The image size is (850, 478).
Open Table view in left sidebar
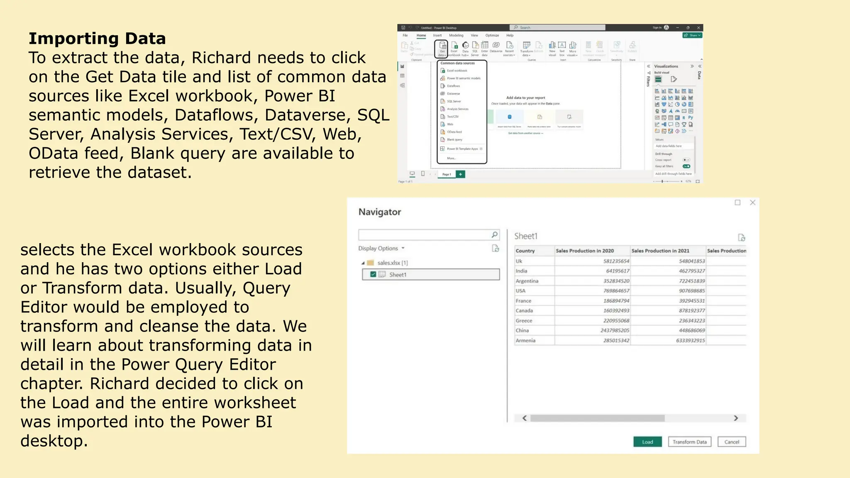click(402, 76)
